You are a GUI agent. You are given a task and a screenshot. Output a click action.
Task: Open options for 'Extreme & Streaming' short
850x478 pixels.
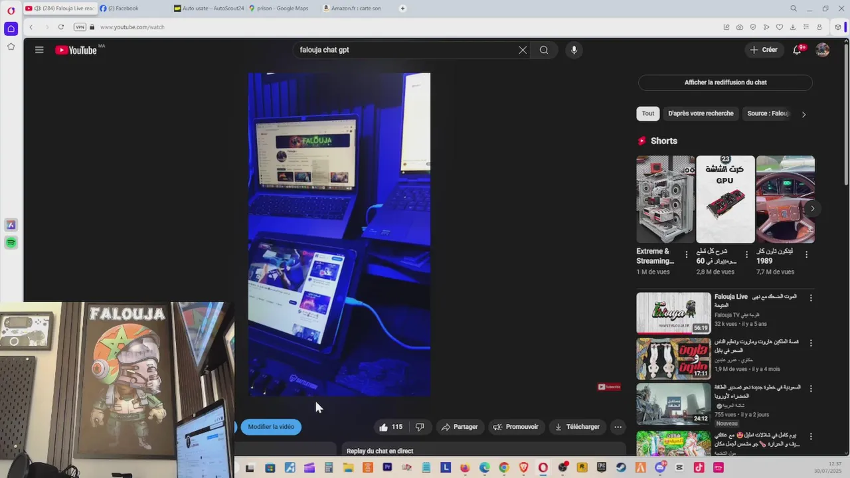(687, 254)
